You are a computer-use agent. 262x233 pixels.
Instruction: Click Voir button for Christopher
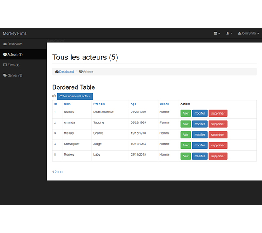pyautogui.click(x=186, y=145)
